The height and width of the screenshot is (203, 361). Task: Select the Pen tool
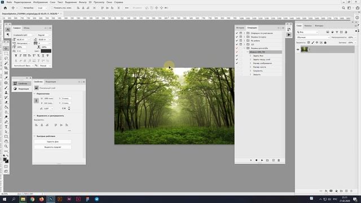[x=6, y=122]
